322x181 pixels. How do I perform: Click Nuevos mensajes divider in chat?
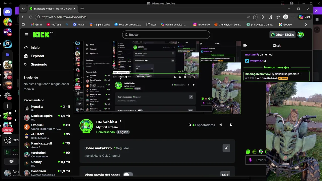pos(276,67)
